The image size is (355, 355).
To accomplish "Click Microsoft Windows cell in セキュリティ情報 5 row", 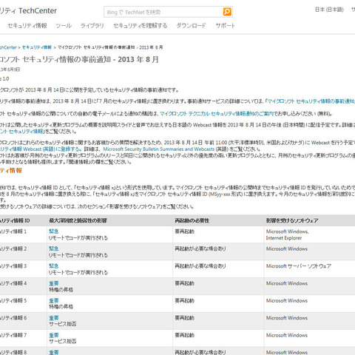I will click(287, 300).
